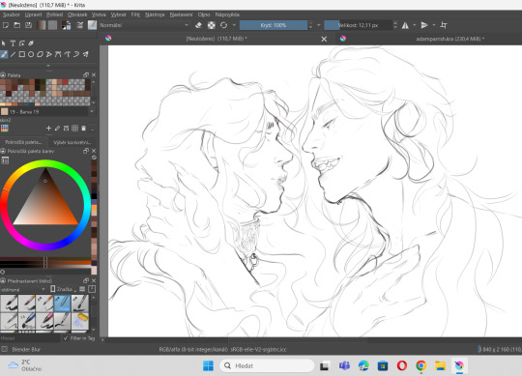Edit the selected palette swatch

(57, 129)
